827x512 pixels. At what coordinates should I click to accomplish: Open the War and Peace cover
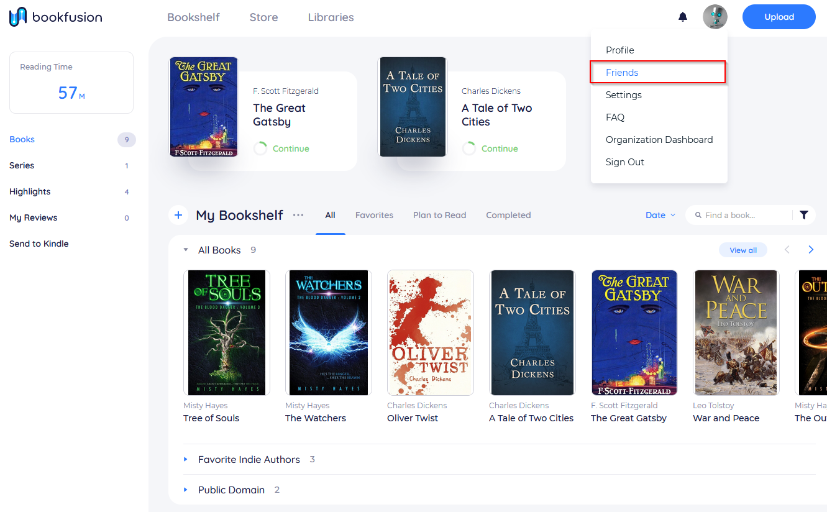click(736, 332)
